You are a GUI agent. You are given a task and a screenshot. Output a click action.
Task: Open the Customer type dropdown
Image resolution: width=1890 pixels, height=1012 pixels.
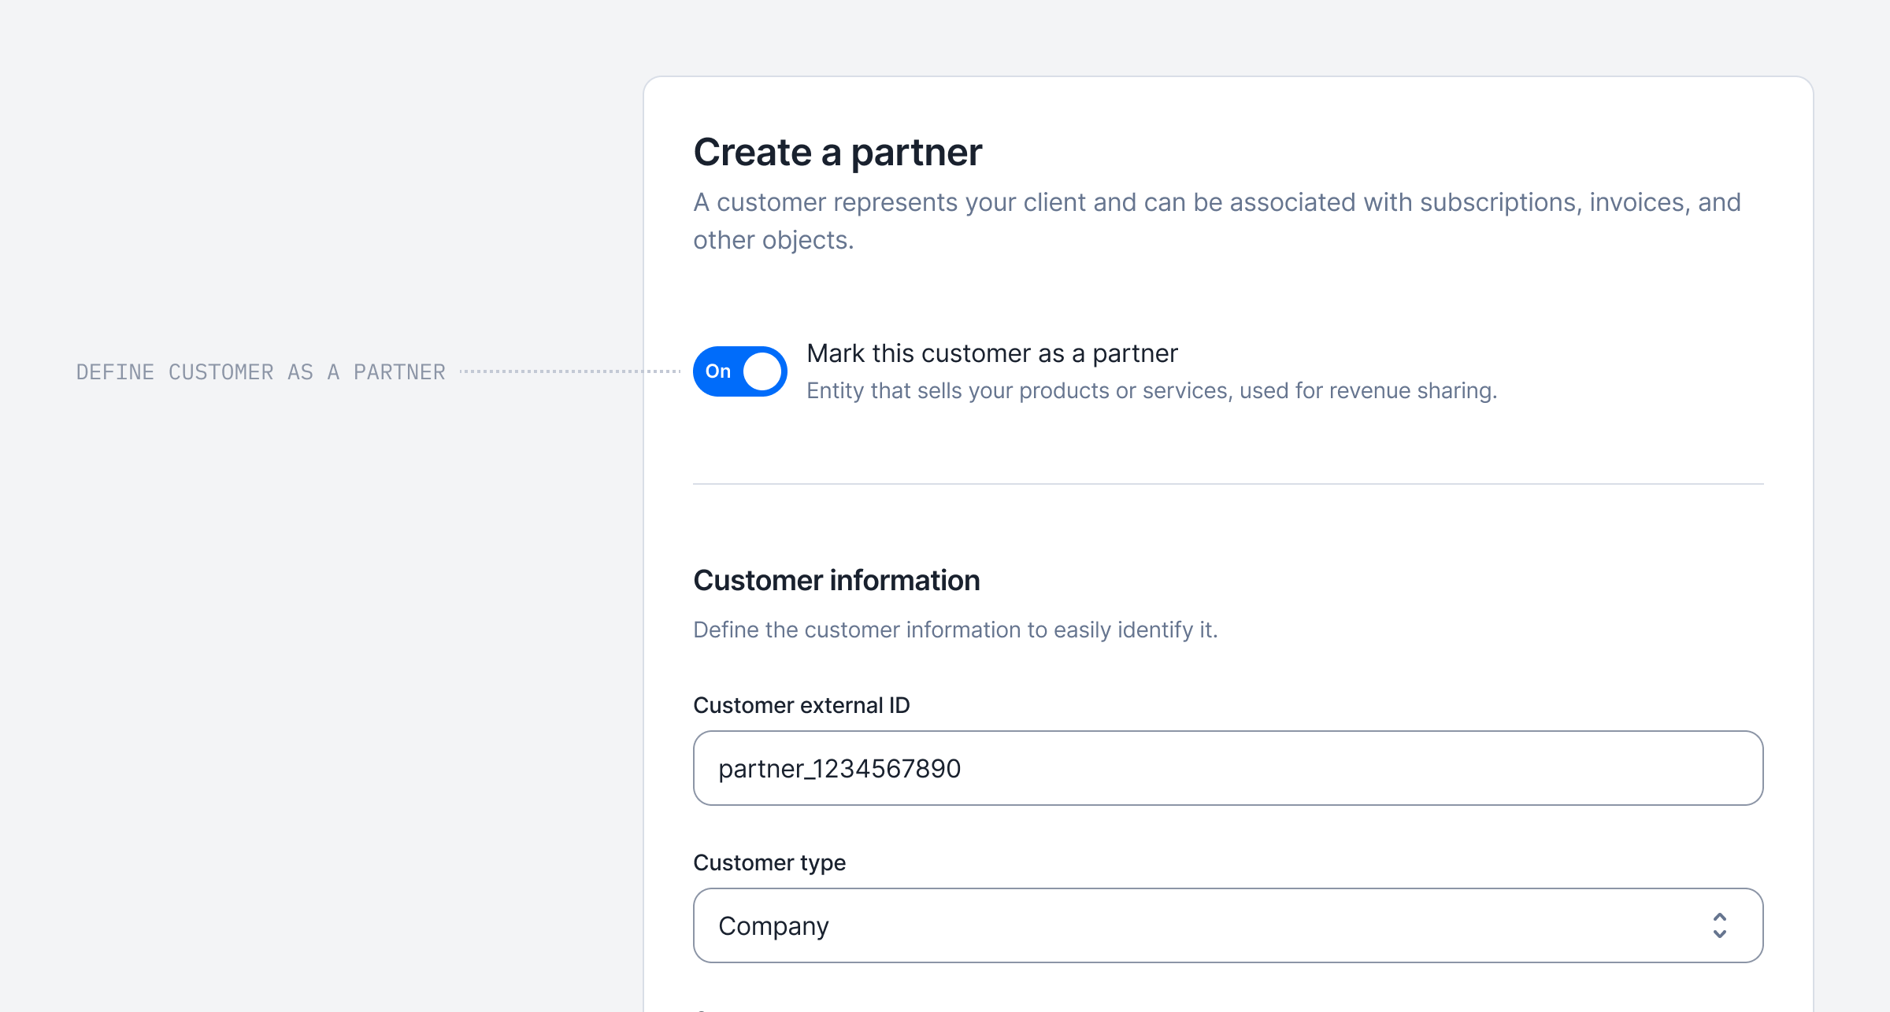pos(1227,925)
